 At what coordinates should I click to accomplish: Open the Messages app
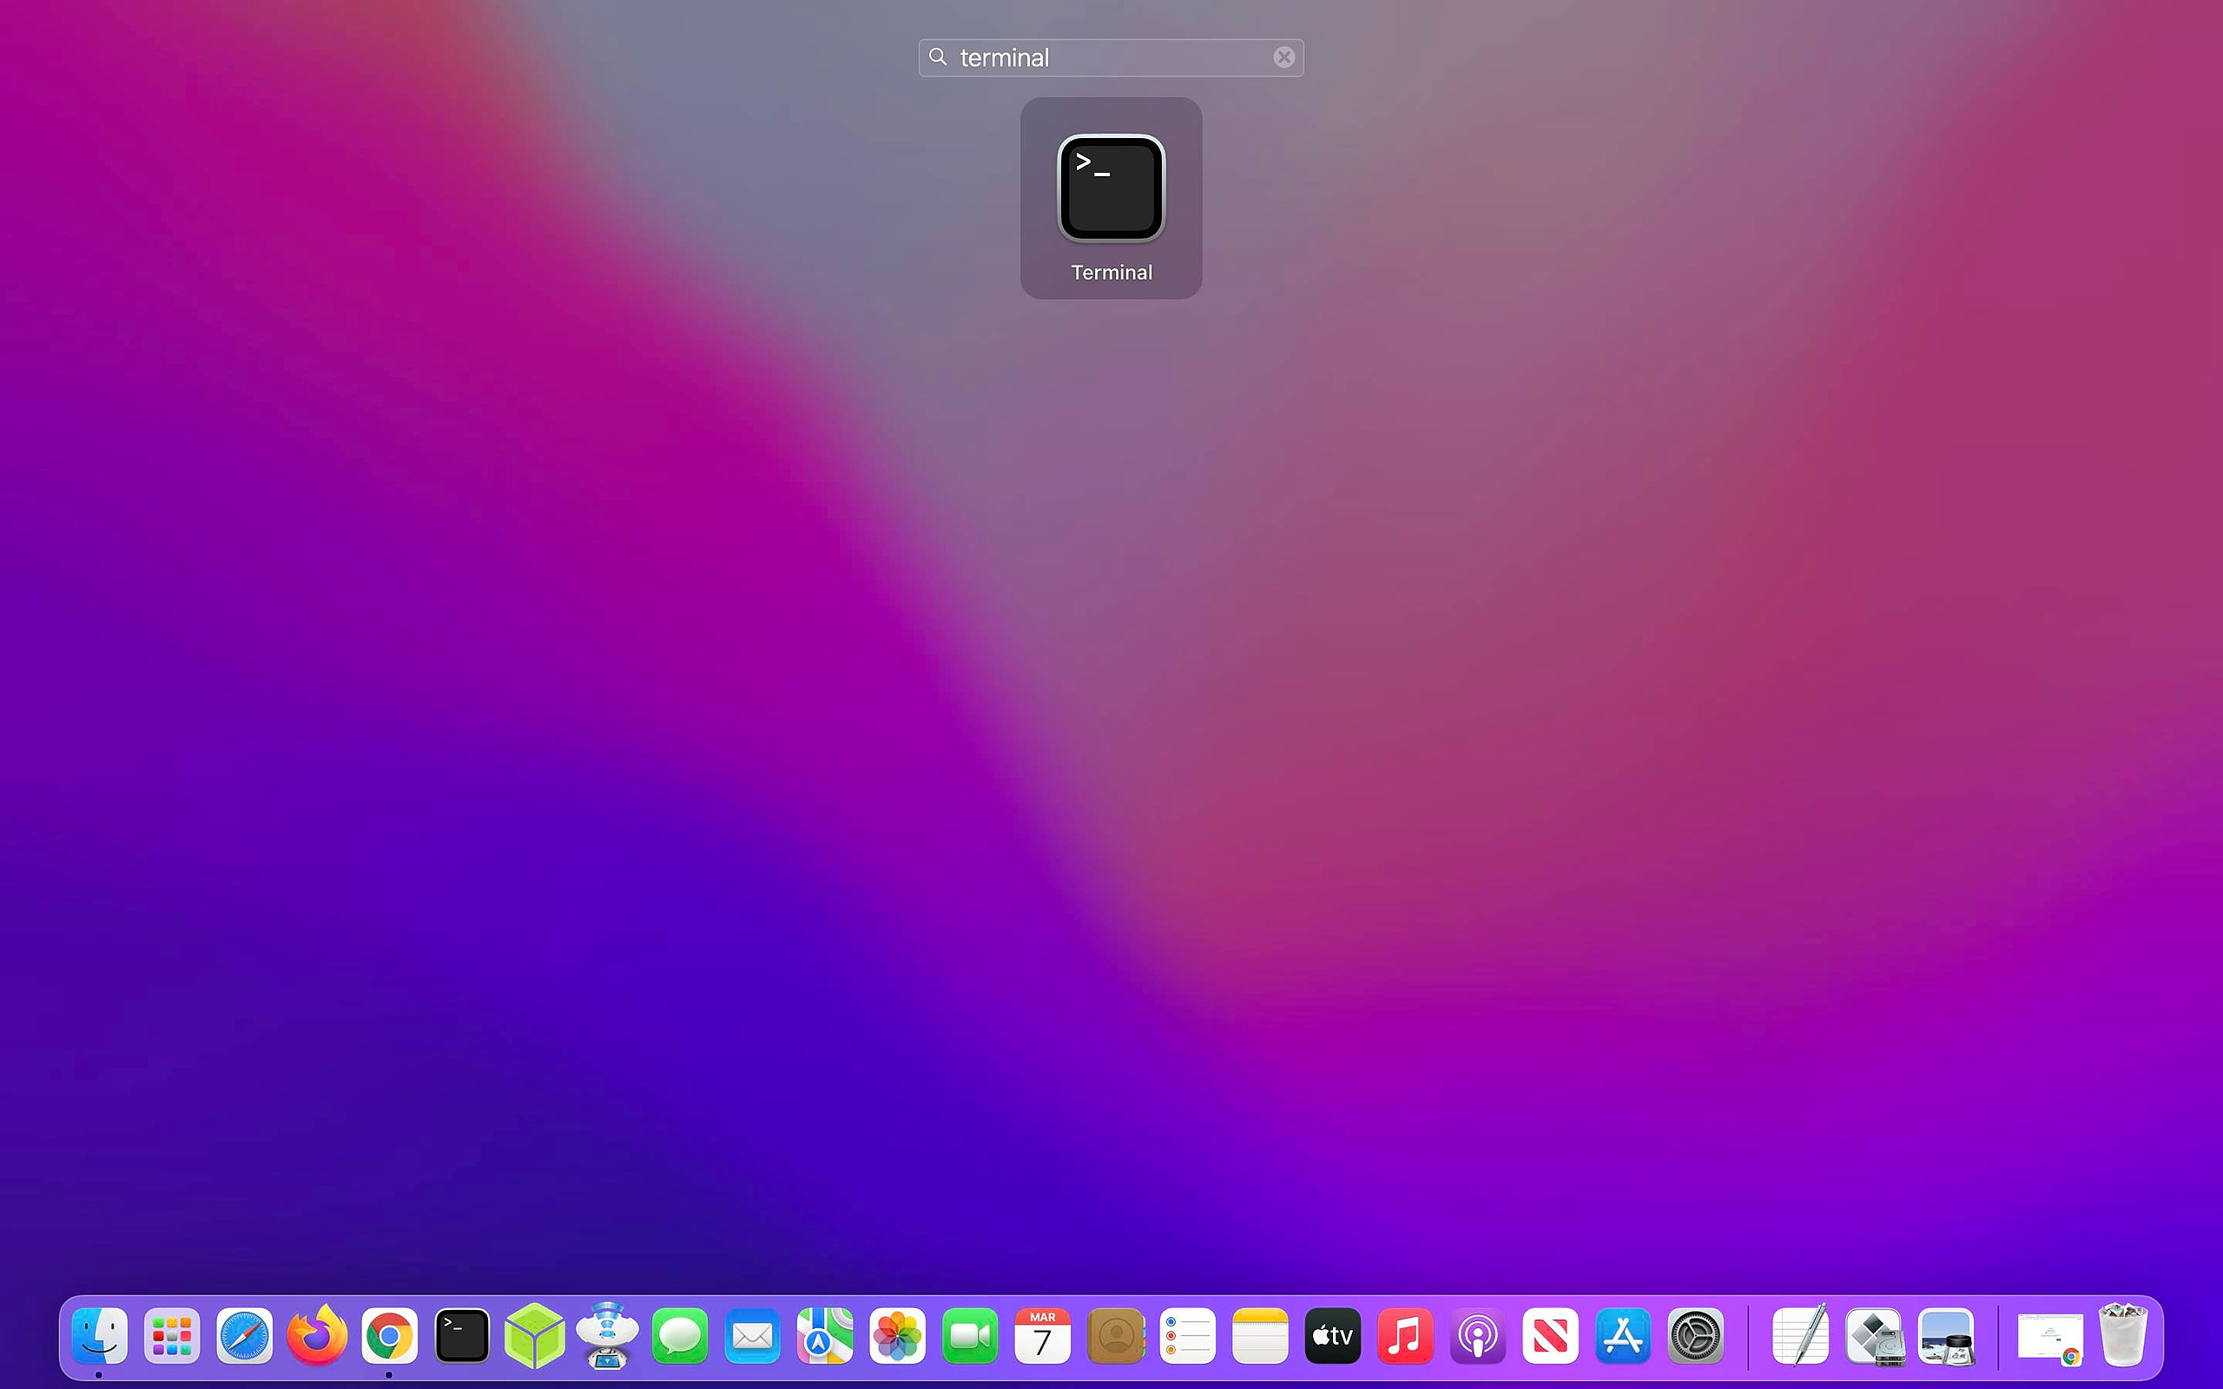680,1337
